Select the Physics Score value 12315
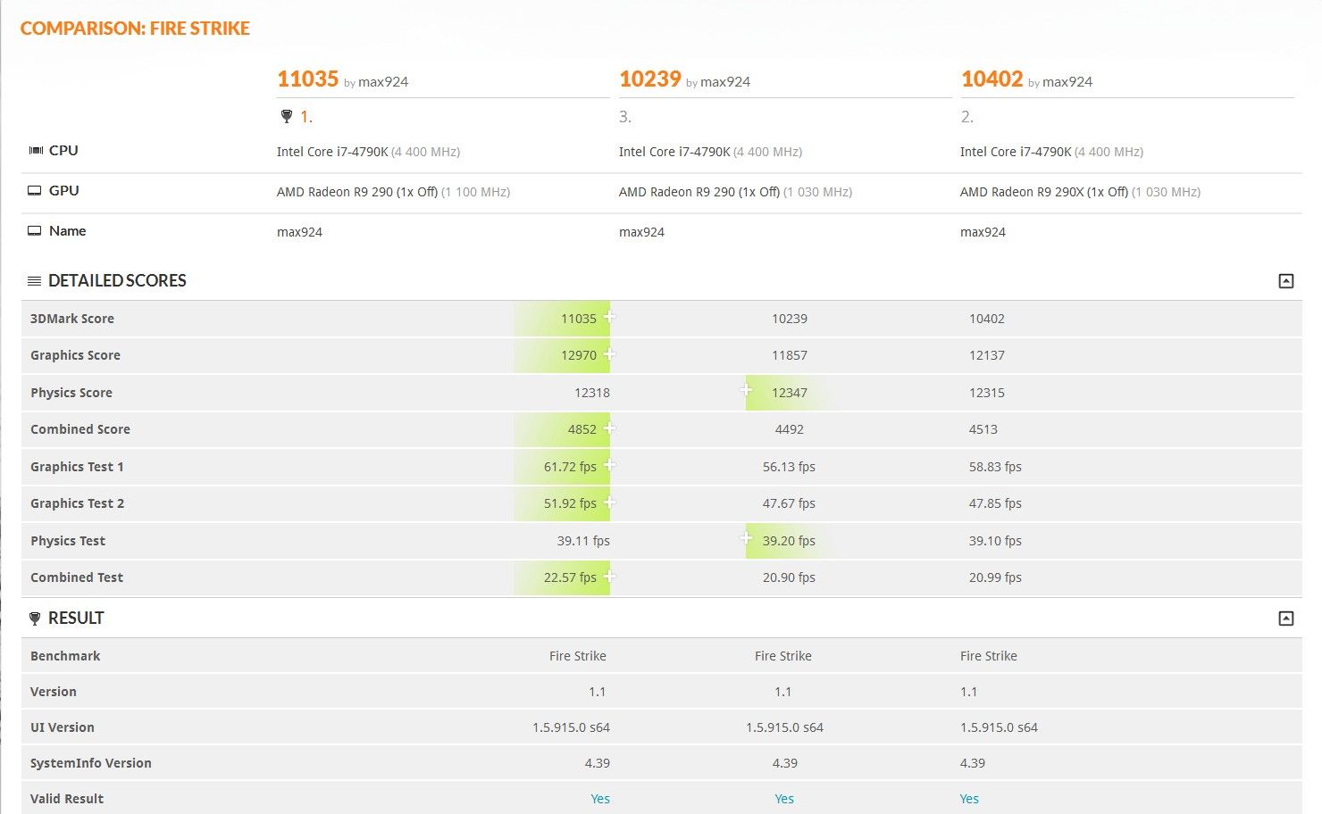The height and width of the screenshot is (814, 1322). [987, 393]
